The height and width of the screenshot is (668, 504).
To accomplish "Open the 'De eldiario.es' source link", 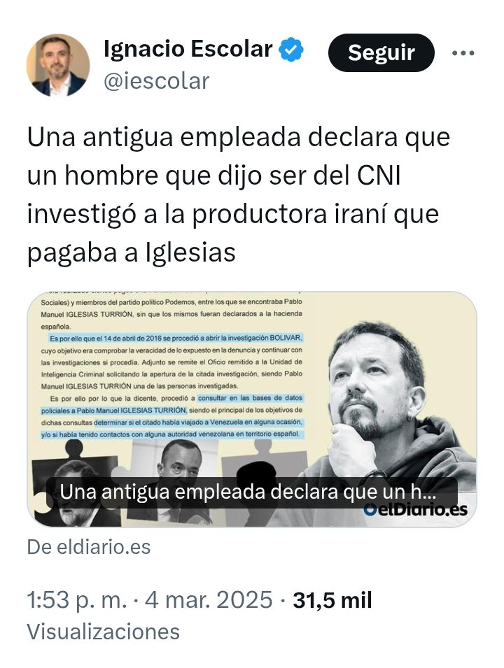I will 89,547.
